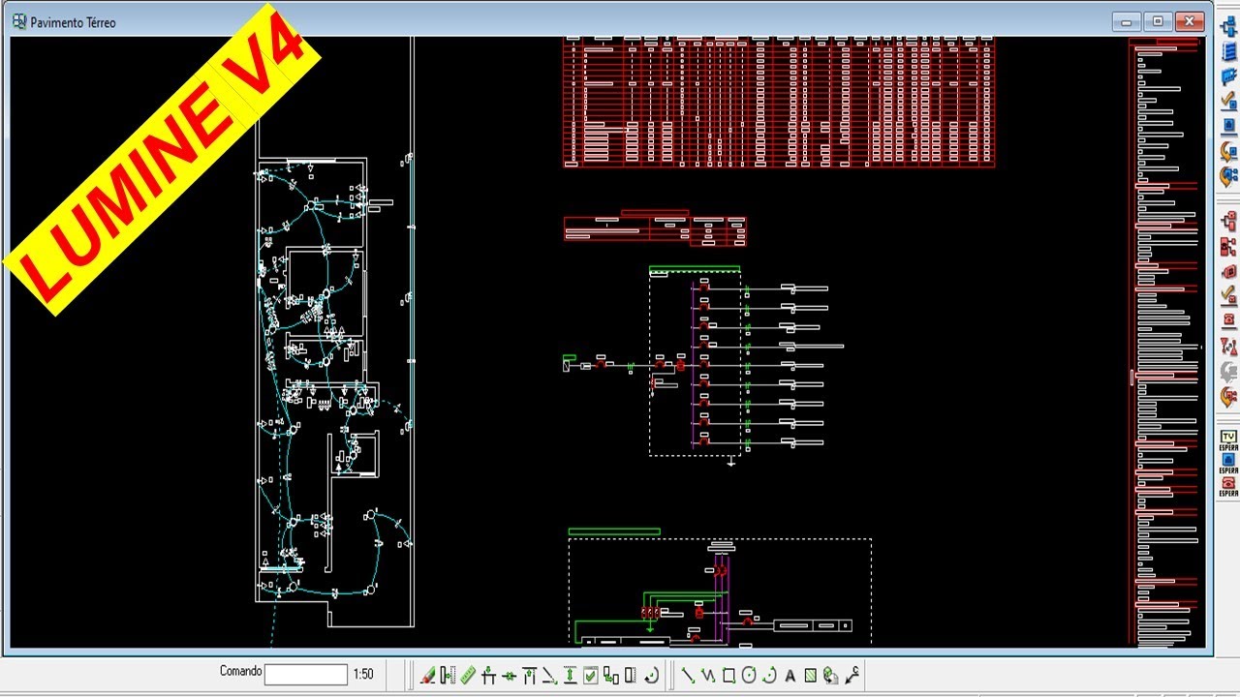Click the TV Espera icon
The height and width of the screenshot is (697, 1240).
pyautogui.click(x=1228, y=439)
